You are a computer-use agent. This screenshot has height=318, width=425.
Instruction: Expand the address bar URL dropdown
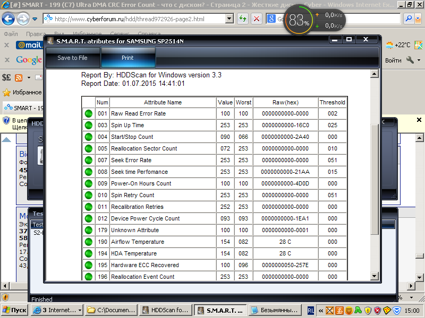coord(229,19)
